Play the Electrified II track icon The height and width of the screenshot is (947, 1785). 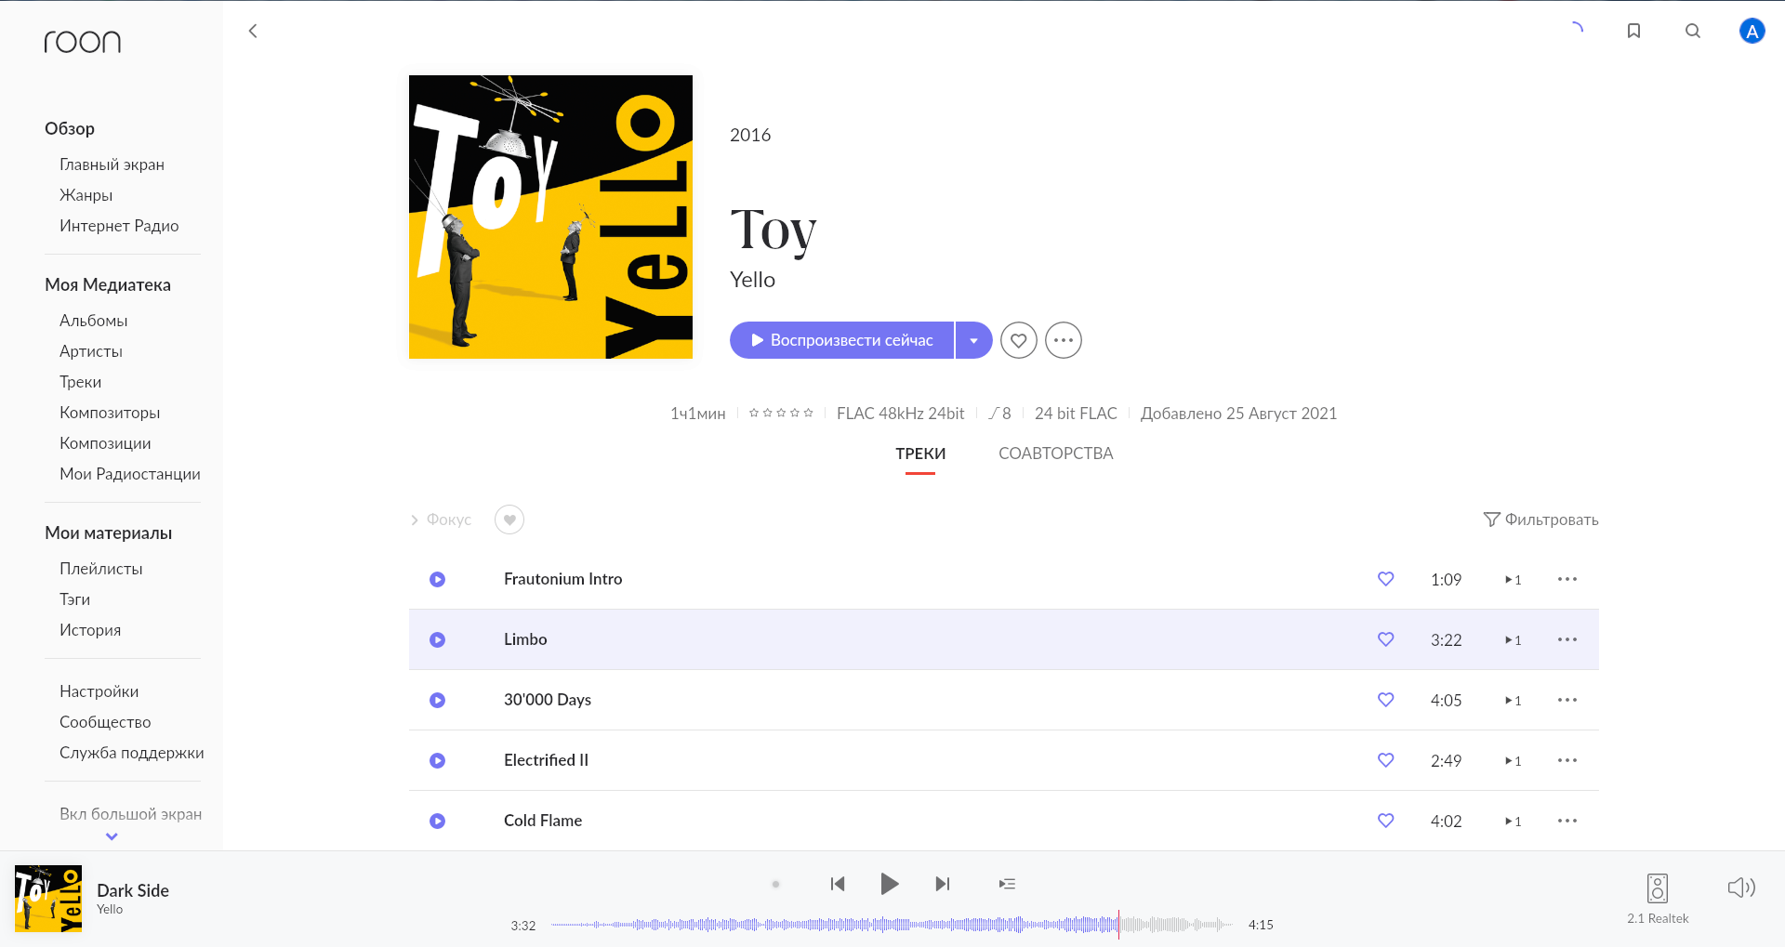(437, 760)
